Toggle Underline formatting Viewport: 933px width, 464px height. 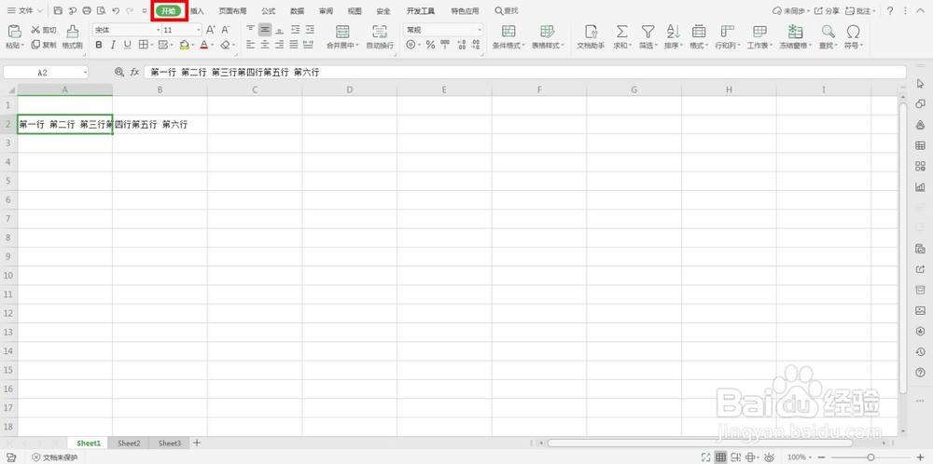(x=127, y=45)
